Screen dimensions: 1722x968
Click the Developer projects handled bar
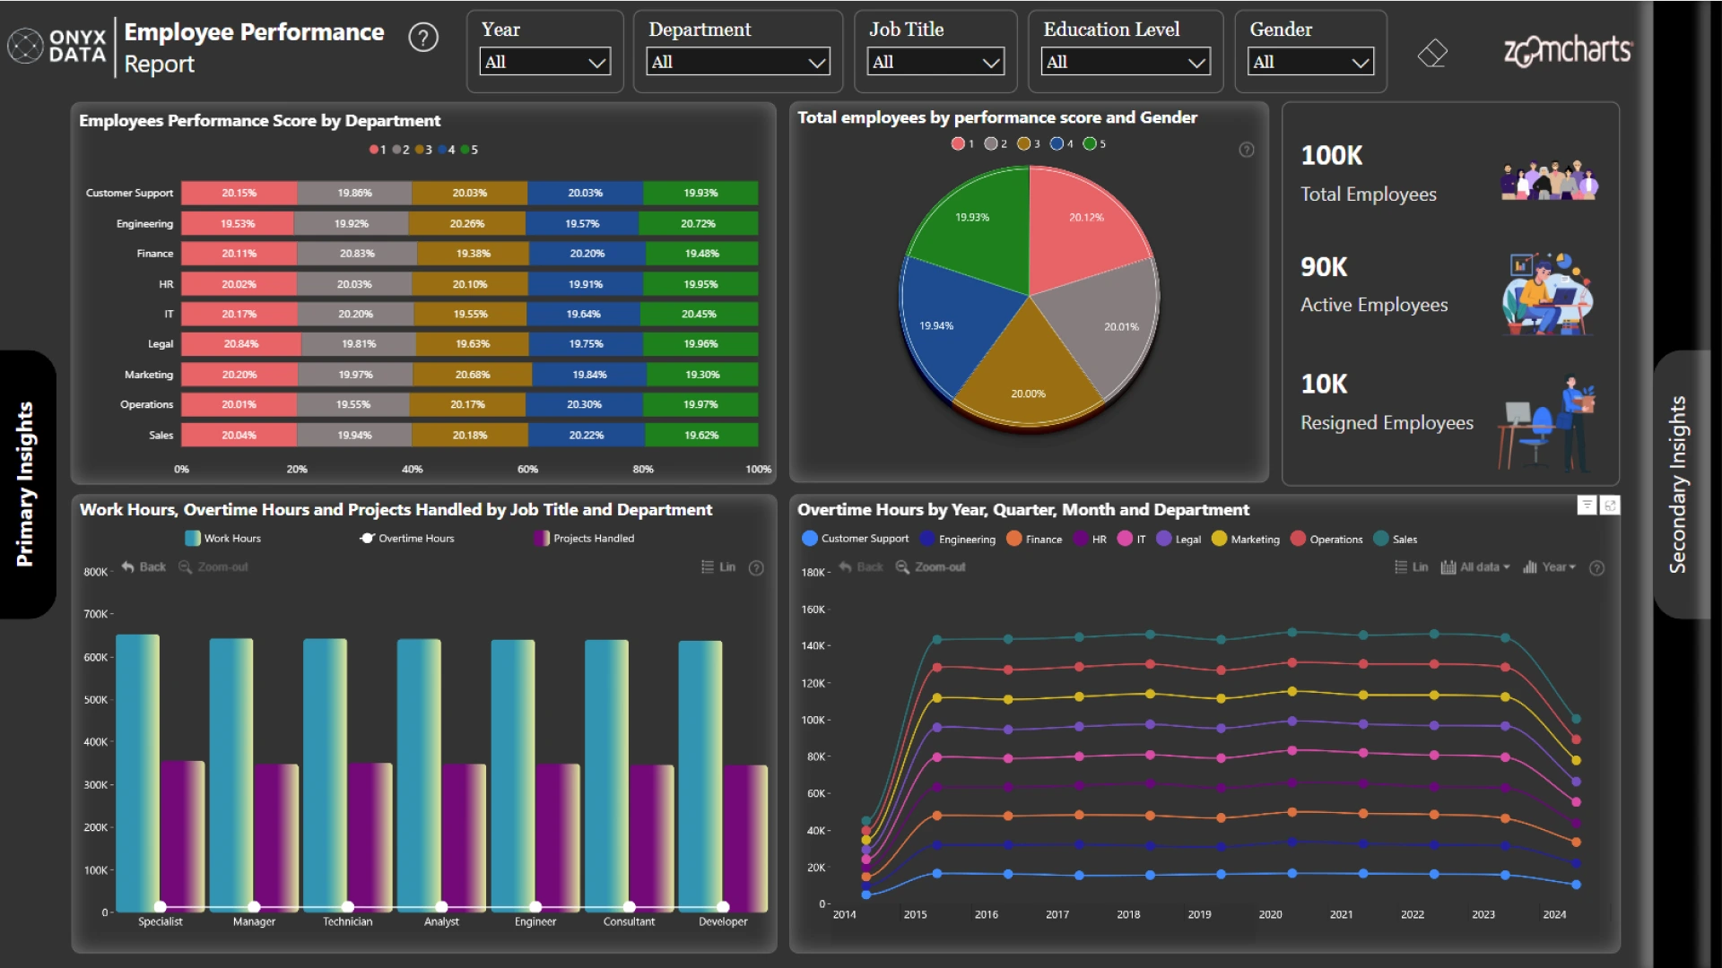click(744, 838)
